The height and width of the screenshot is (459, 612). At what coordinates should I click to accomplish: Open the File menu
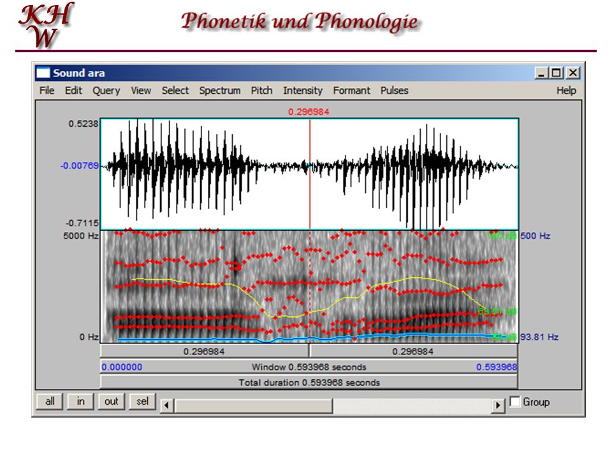47,91
